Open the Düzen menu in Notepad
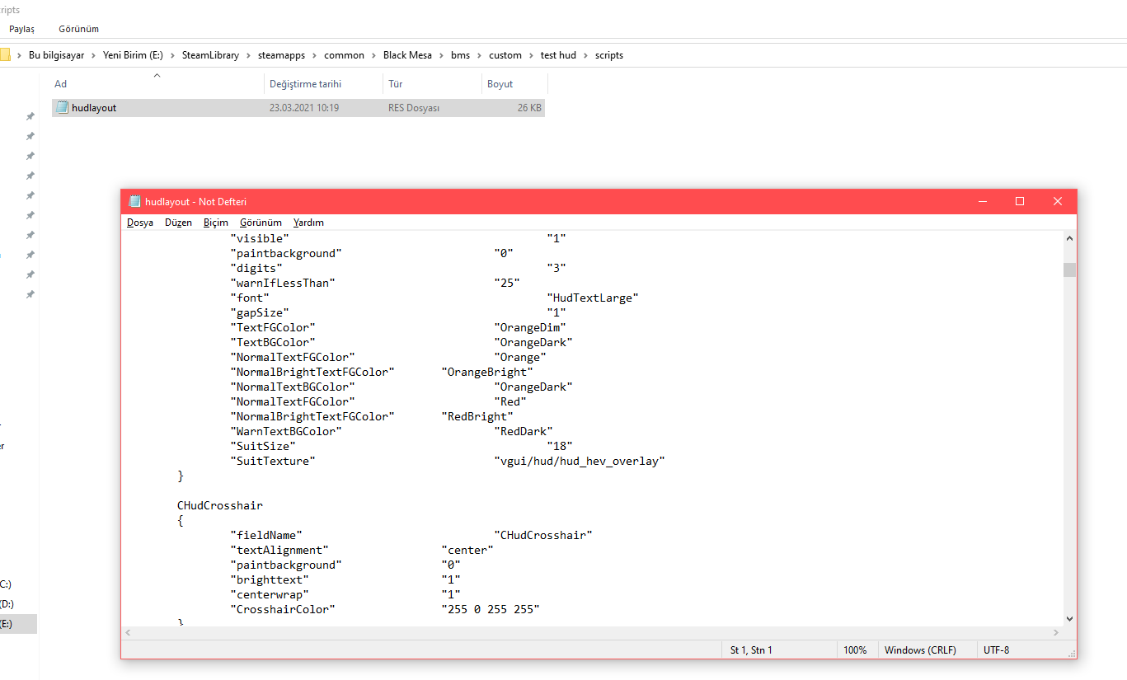 pyautogui.click(x=178, y=223)
